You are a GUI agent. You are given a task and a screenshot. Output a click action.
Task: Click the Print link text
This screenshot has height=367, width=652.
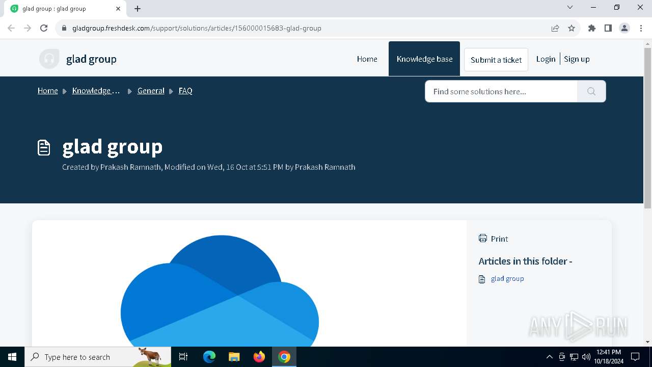click(x=499, y=239)
